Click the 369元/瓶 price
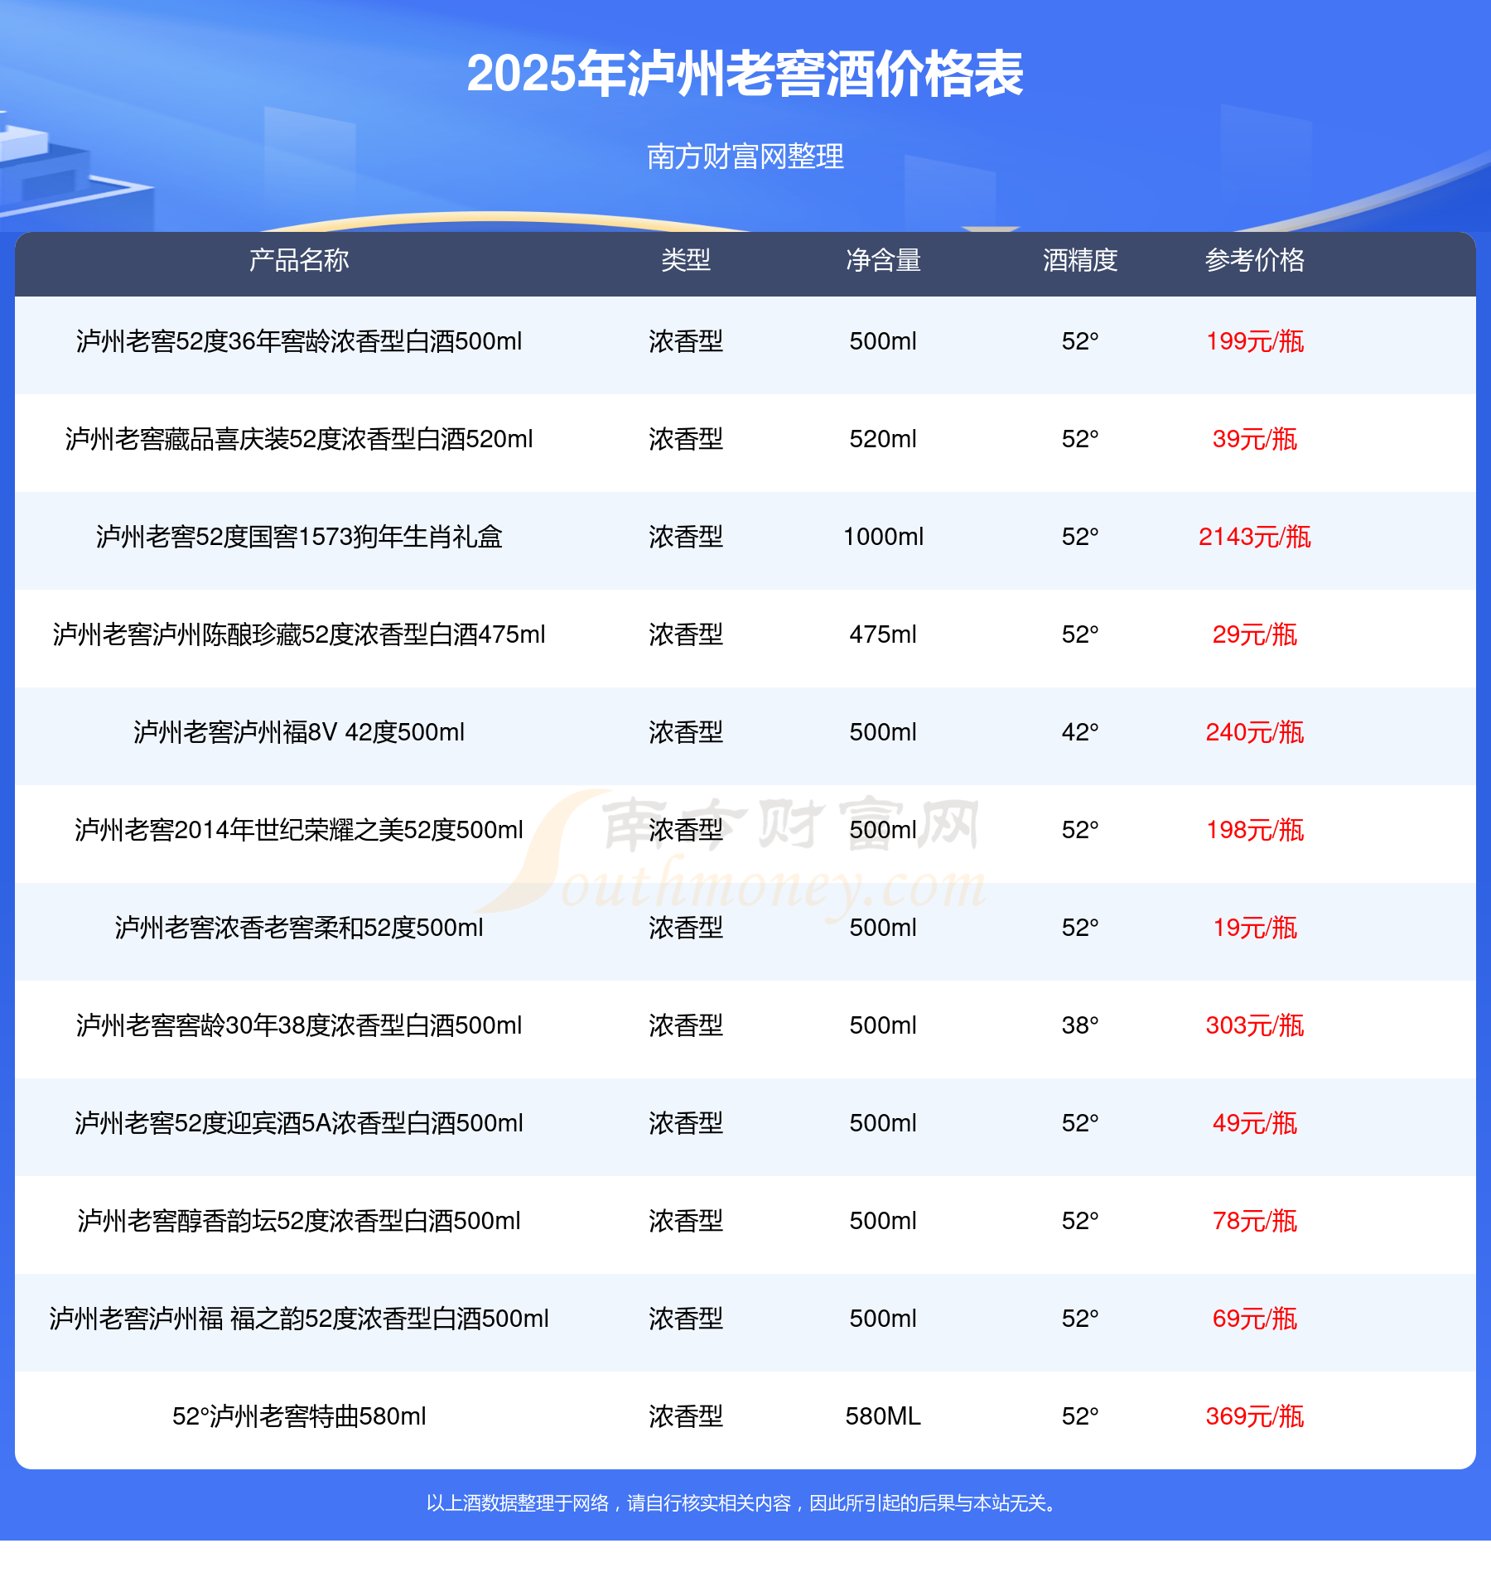This screenshot has height=1577, width=1491. 1255,1416
